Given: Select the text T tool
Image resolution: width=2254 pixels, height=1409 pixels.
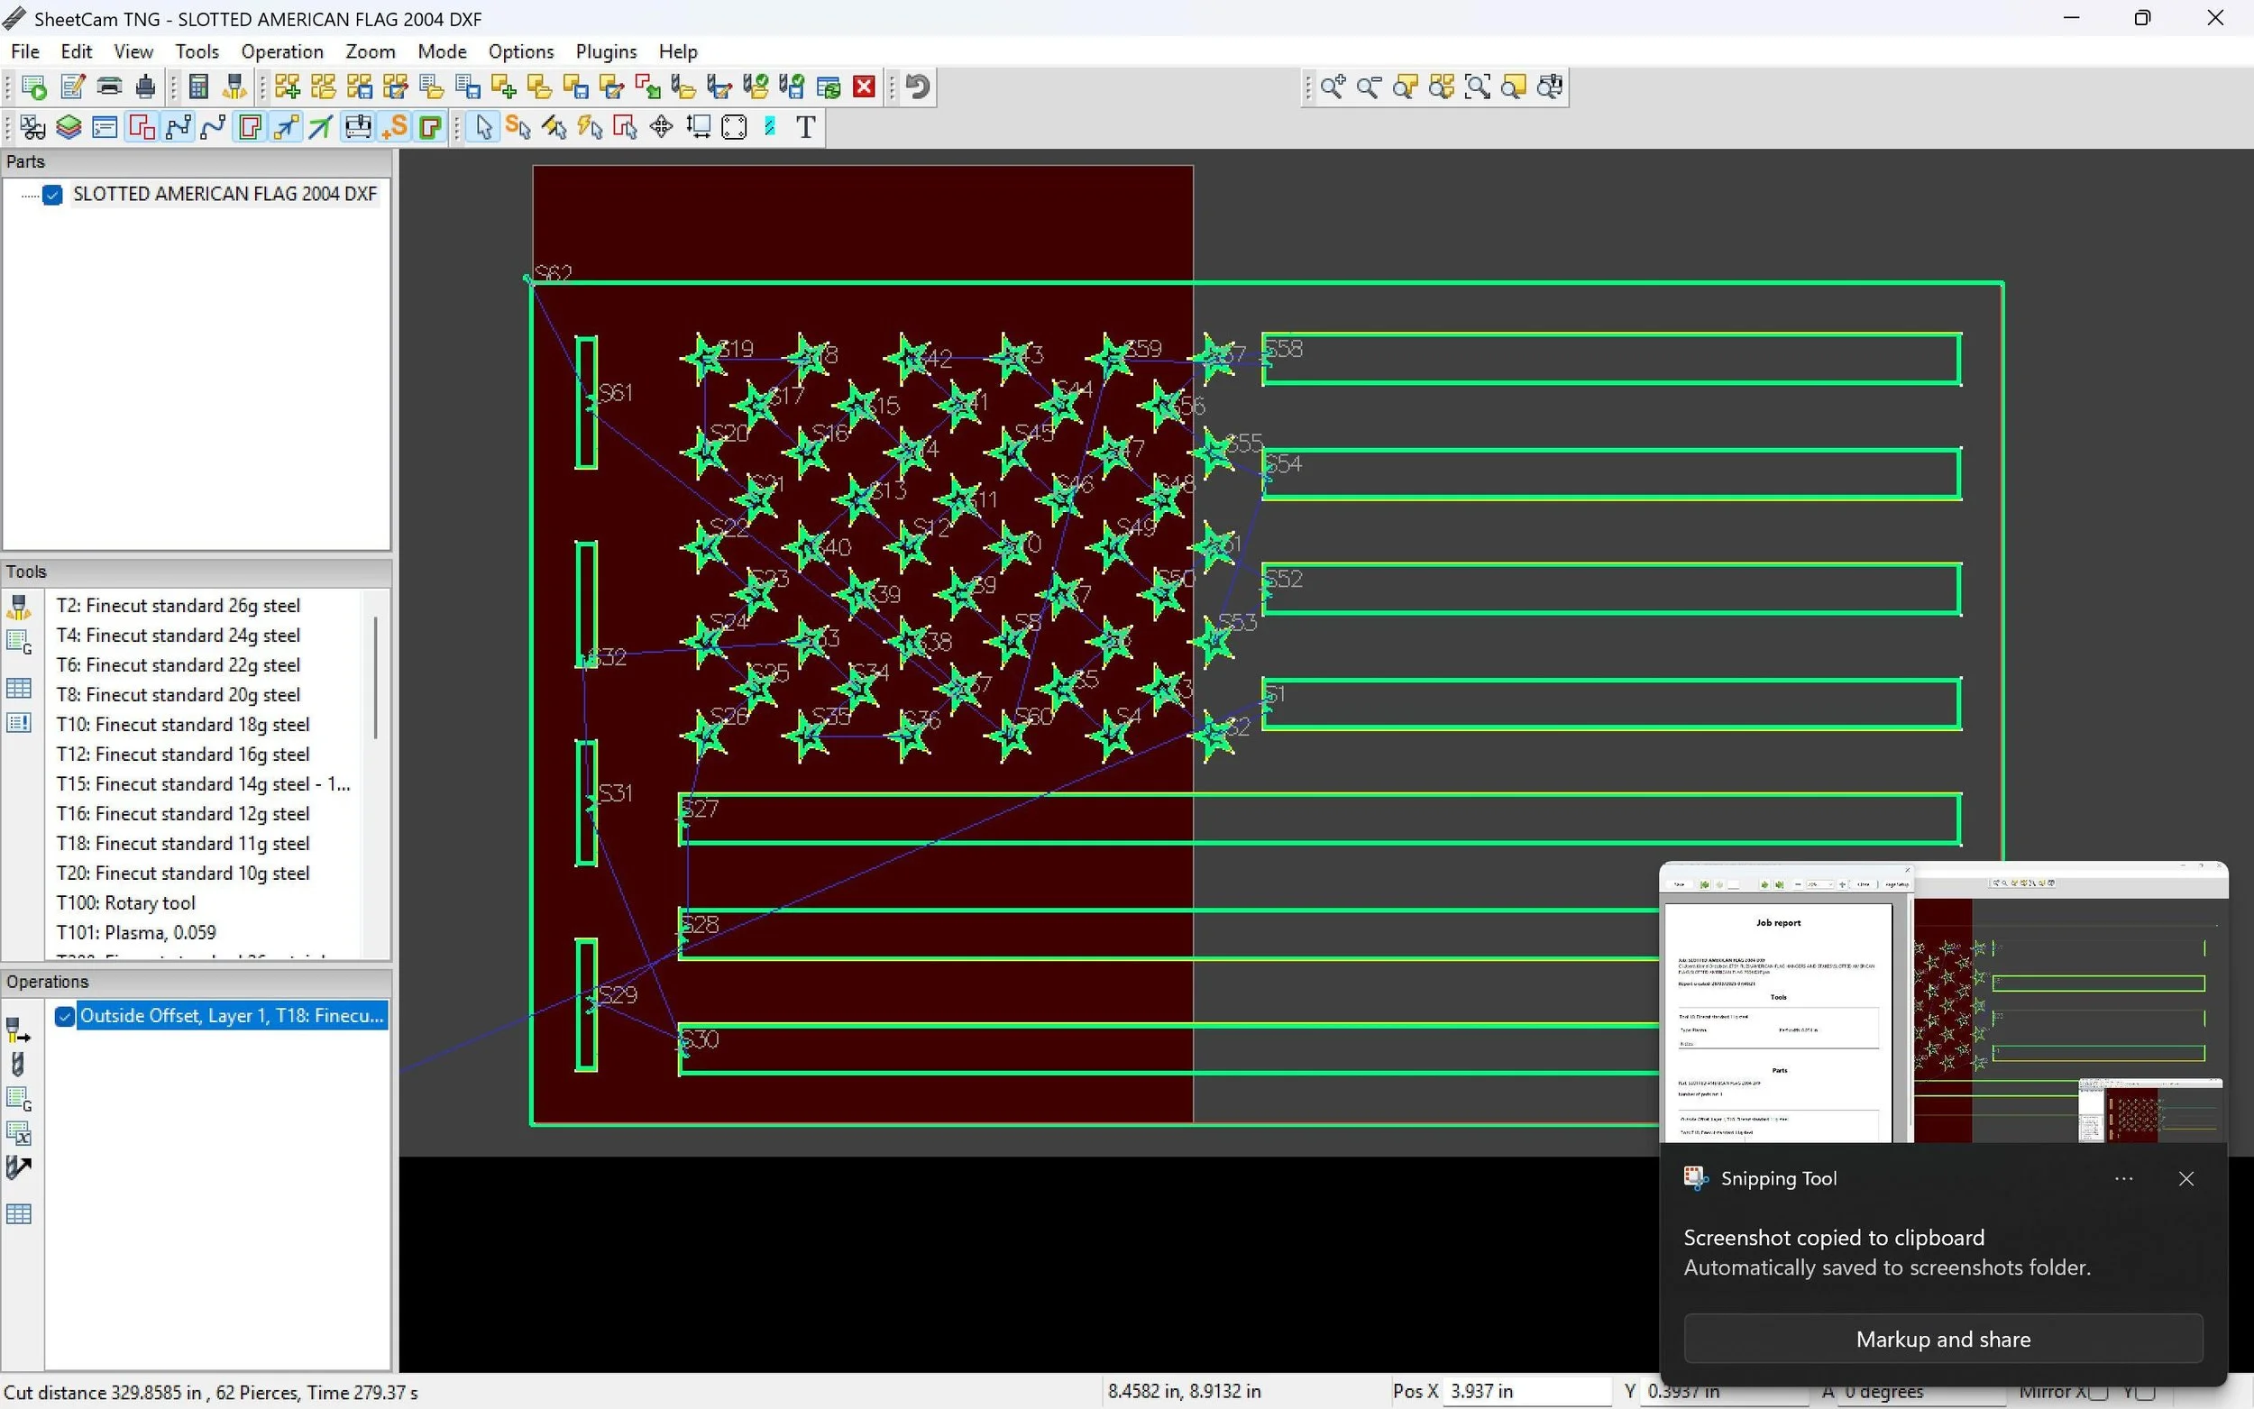Looking at the screenshot, I should tap(806, 127).
